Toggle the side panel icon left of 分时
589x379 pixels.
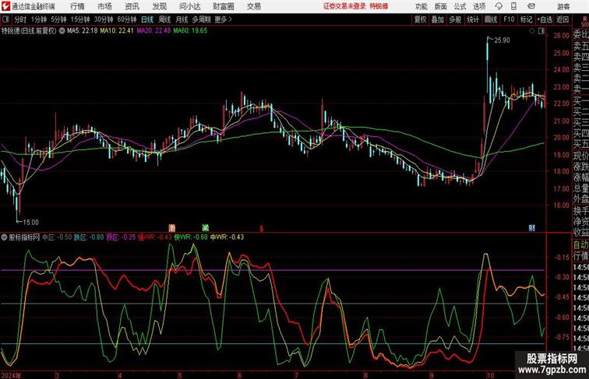tap(5, 19)
